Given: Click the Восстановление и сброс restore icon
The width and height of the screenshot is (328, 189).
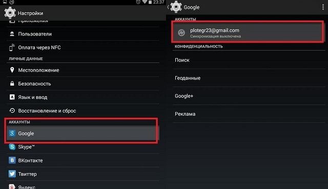Looking at the screenshot, I should [12, 111].
